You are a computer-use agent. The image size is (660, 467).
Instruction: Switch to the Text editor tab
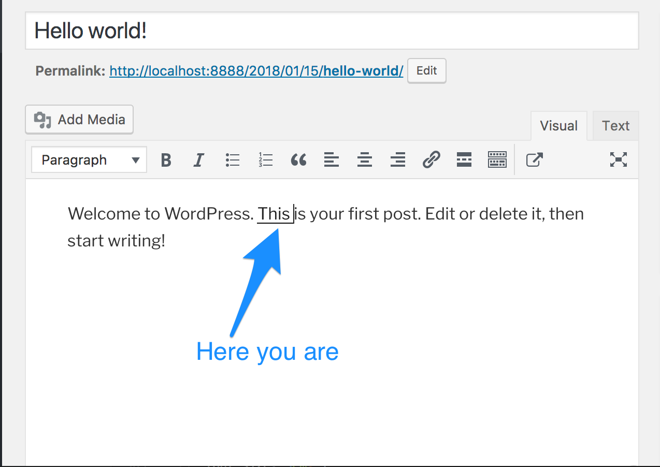click(615, 126)
